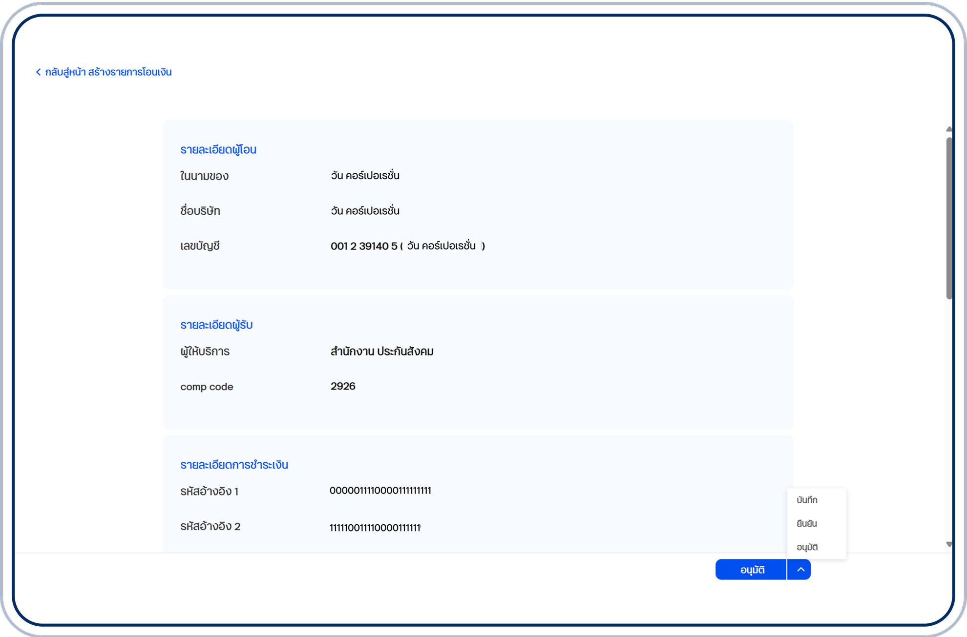Choose ยืนยัน from the popup menu
The image size is (967, 637).
807,523
